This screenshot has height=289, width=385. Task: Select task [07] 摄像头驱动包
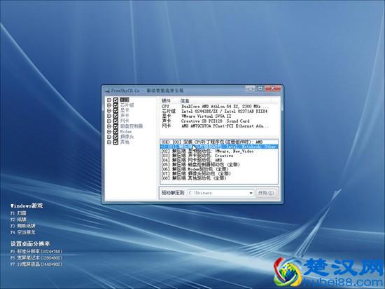(219, 174)
